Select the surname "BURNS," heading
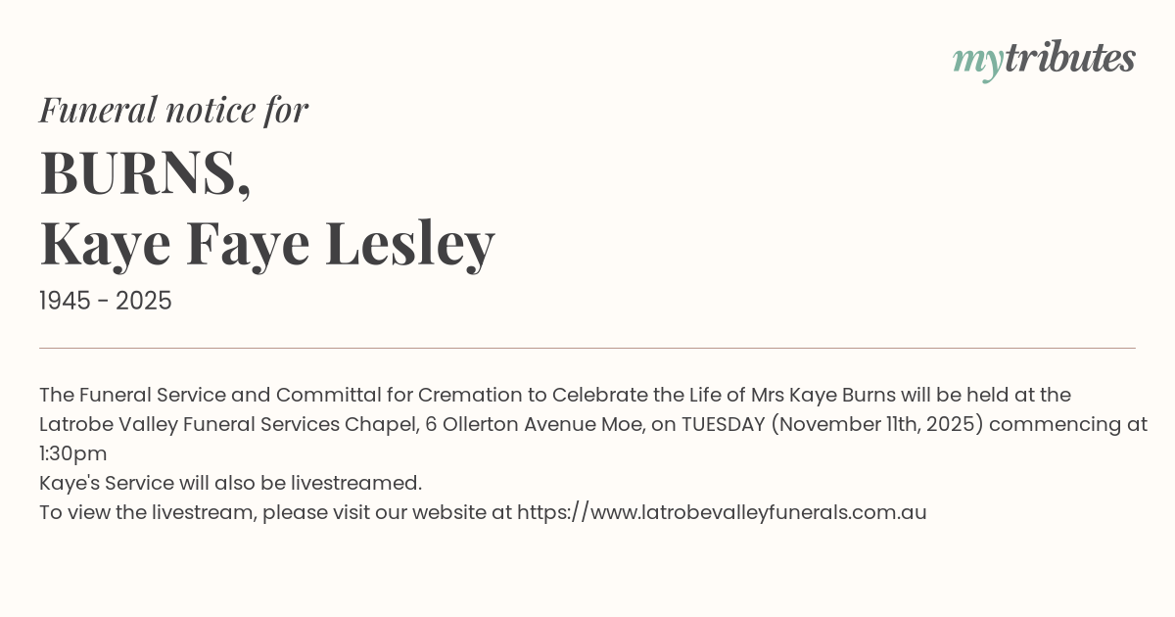 click(x=145, y=173)
